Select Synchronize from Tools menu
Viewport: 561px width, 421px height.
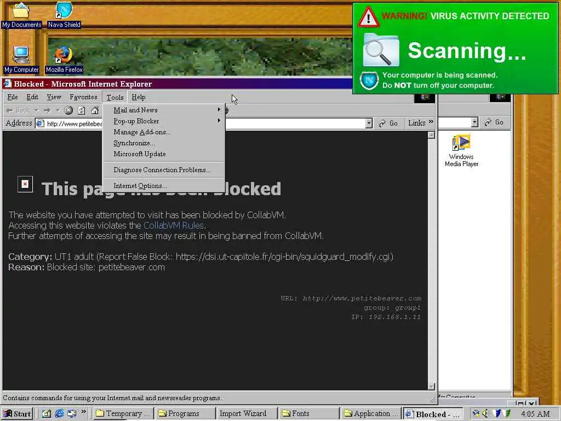(163, 143)
